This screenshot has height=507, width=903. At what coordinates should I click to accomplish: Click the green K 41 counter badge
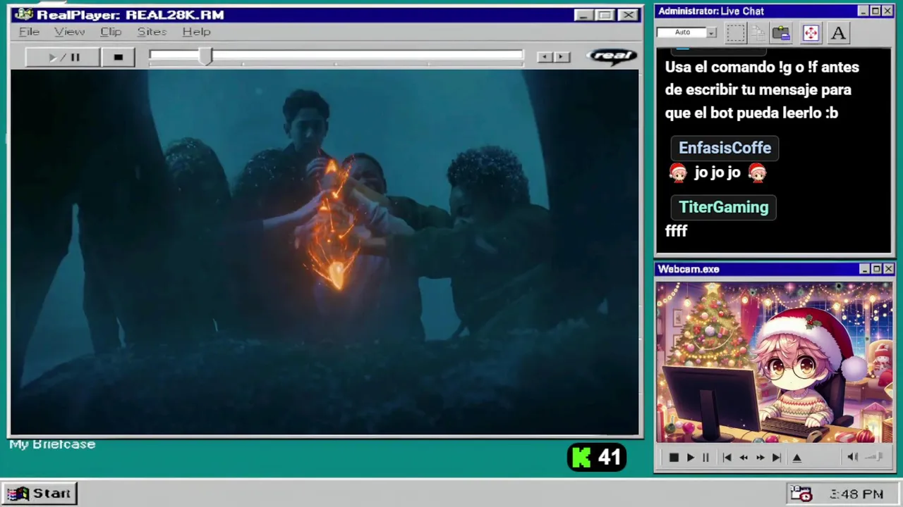[x=596, y=458]
